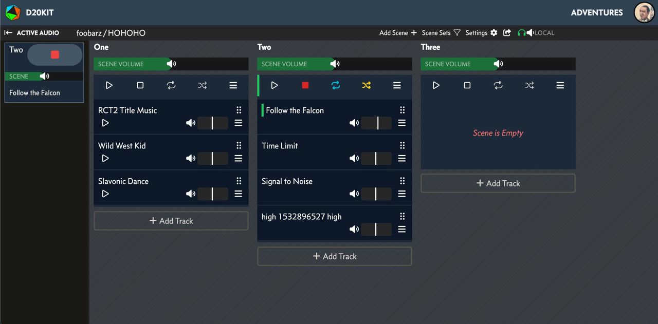Adjust Scene Volume slider of scene Three

coord(498,64)
